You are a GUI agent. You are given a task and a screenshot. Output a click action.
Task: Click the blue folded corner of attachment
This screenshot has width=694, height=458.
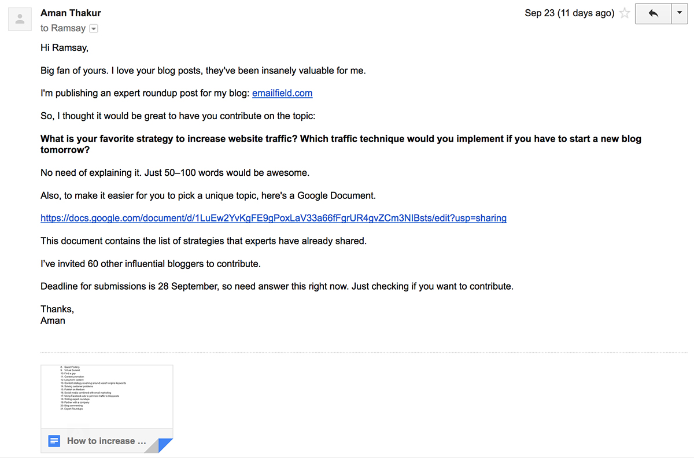[165, 445]
